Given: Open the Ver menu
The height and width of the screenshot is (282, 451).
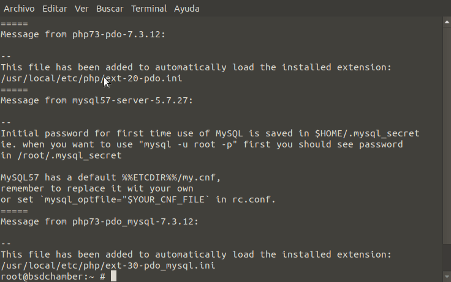Looking at the screenshot, I should (81, 9).
